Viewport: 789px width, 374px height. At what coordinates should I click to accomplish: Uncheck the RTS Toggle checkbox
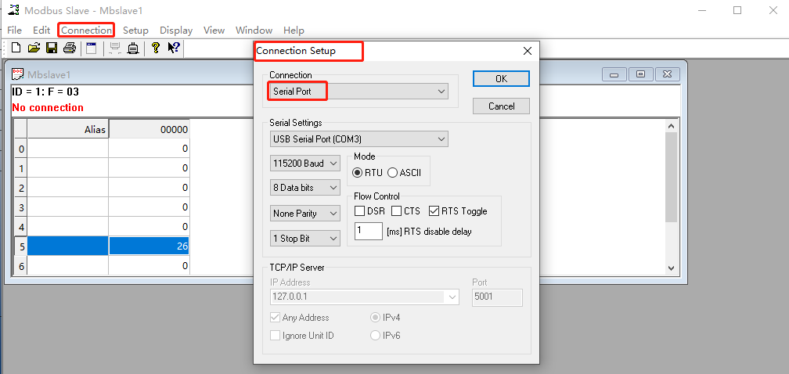click(434, 211)
